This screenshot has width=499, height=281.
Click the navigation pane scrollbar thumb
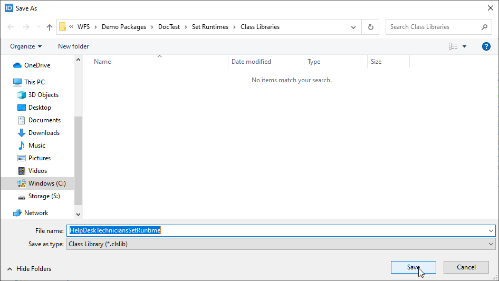click(78, 161)
